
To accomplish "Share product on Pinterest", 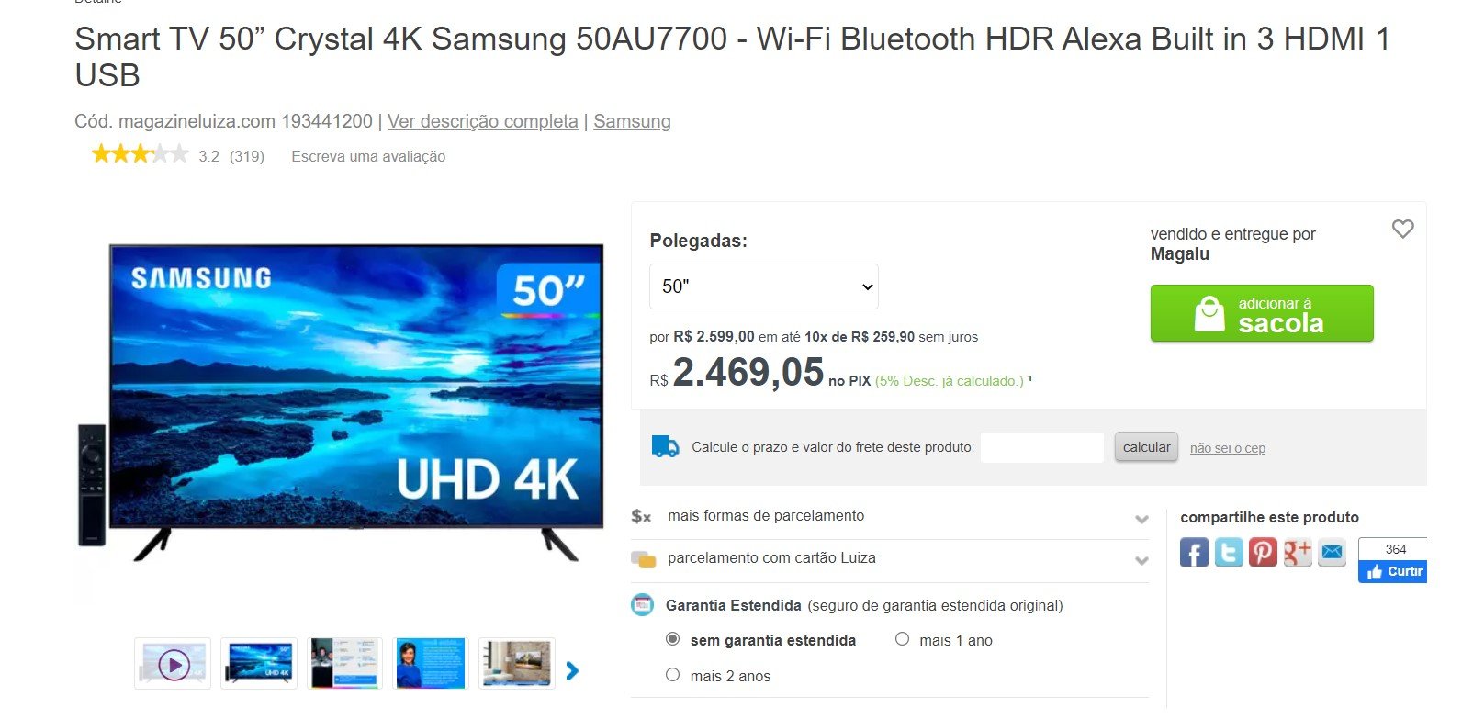I will click(1263, 553).
